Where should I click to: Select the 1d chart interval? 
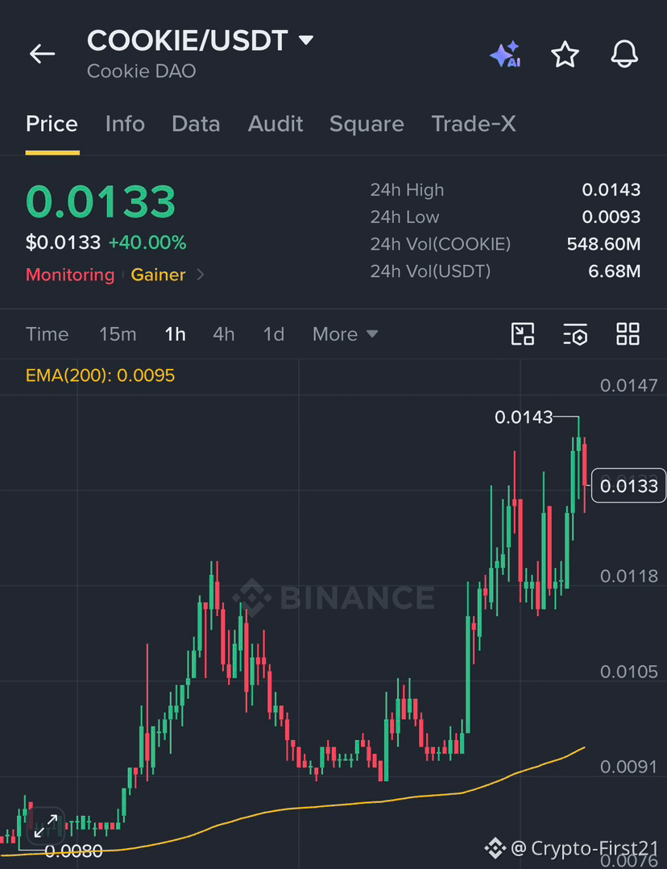click(274, 334)
